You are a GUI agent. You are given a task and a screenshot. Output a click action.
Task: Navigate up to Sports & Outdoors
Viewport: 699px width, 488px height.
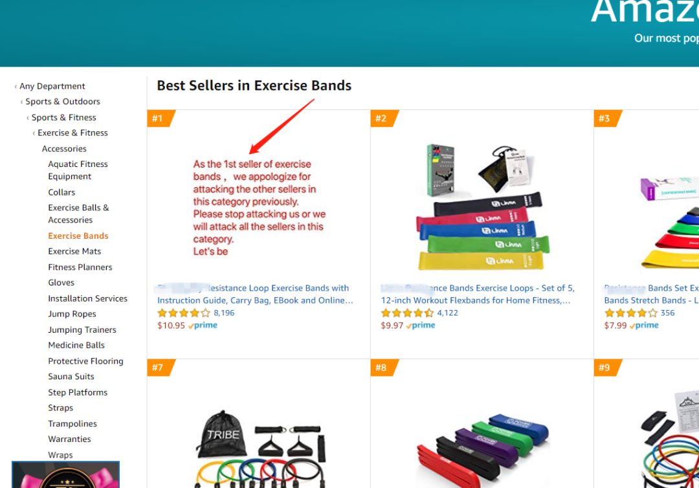pyautogui.click(x=63, y=102)
